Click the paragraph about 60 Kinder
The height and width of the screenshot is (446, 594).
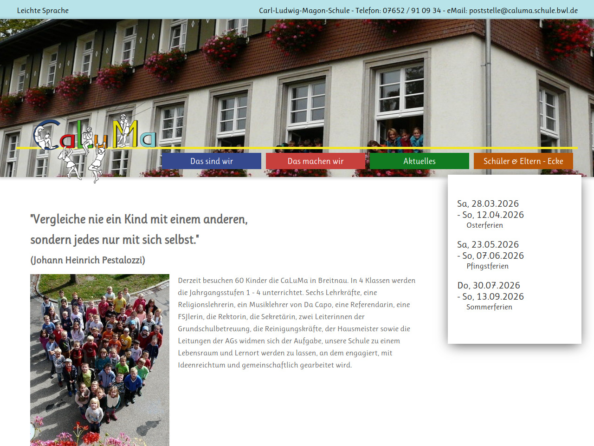click(x=297, y=322)
